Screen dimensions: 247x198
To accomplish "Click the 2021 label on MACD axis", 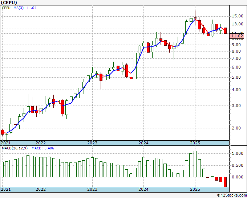I will (6, 189).
